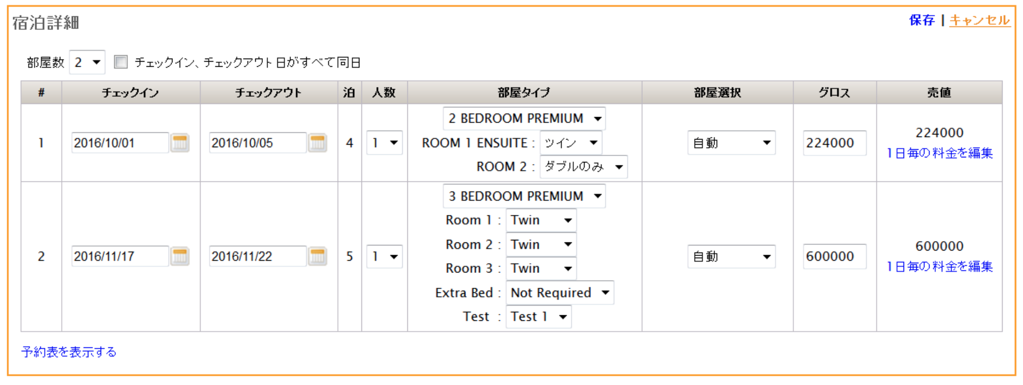1023x385 pixels.
Task: Click the キャンセル cancel link
Action: tap(979, 20)
